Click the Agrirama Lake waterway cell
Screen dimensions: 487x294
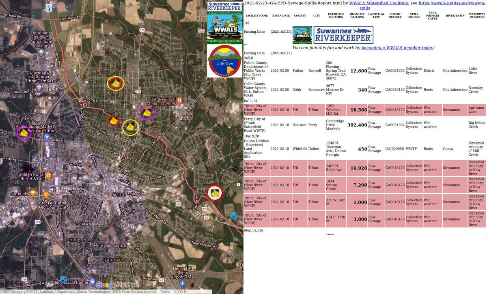(x=476, y=109)
